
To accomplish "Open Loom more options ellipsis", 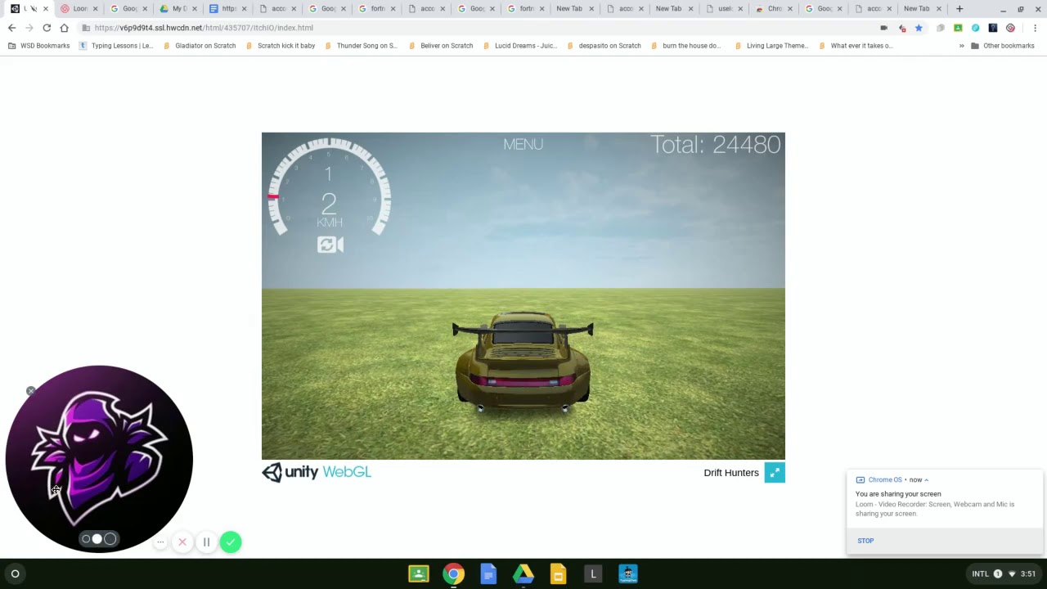I will pyautogui.click(x=161, y=542).
